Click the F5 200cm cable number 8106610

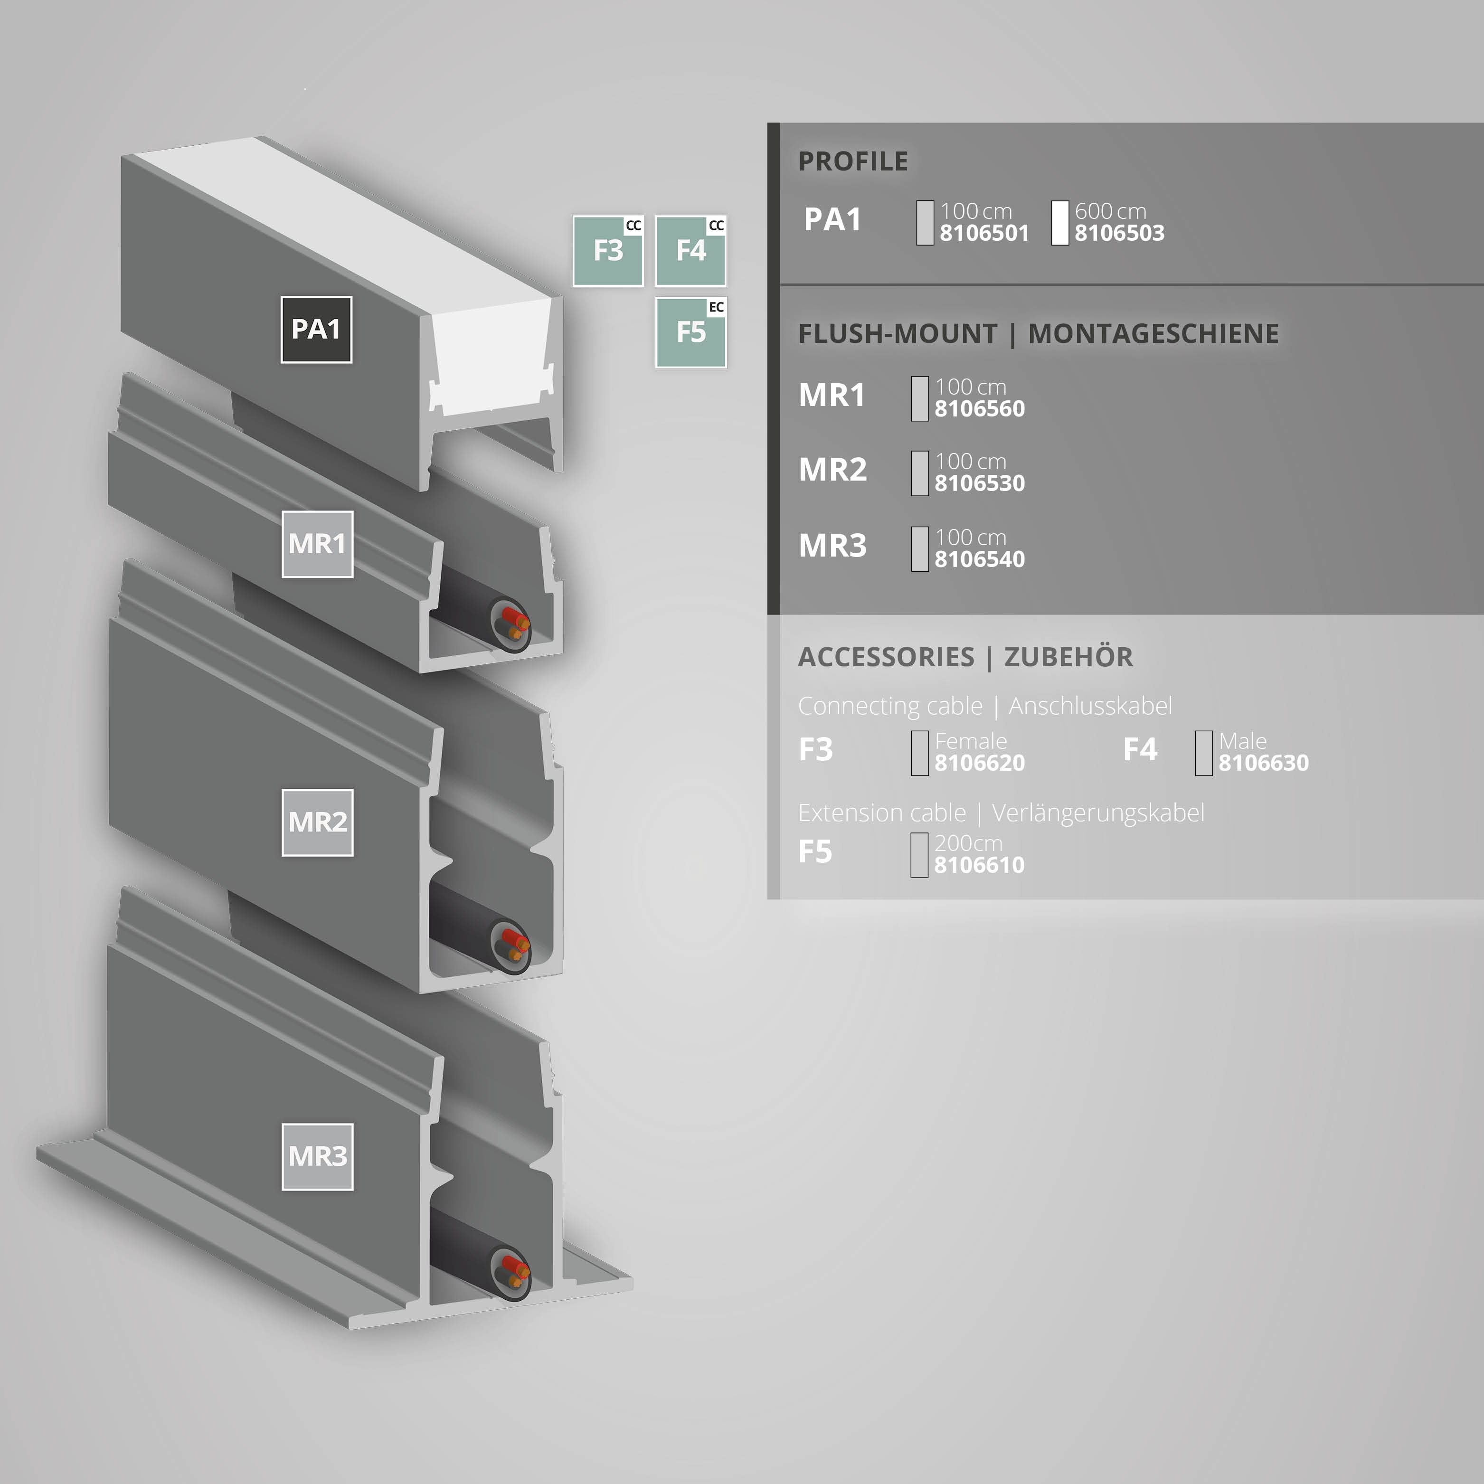979,866
